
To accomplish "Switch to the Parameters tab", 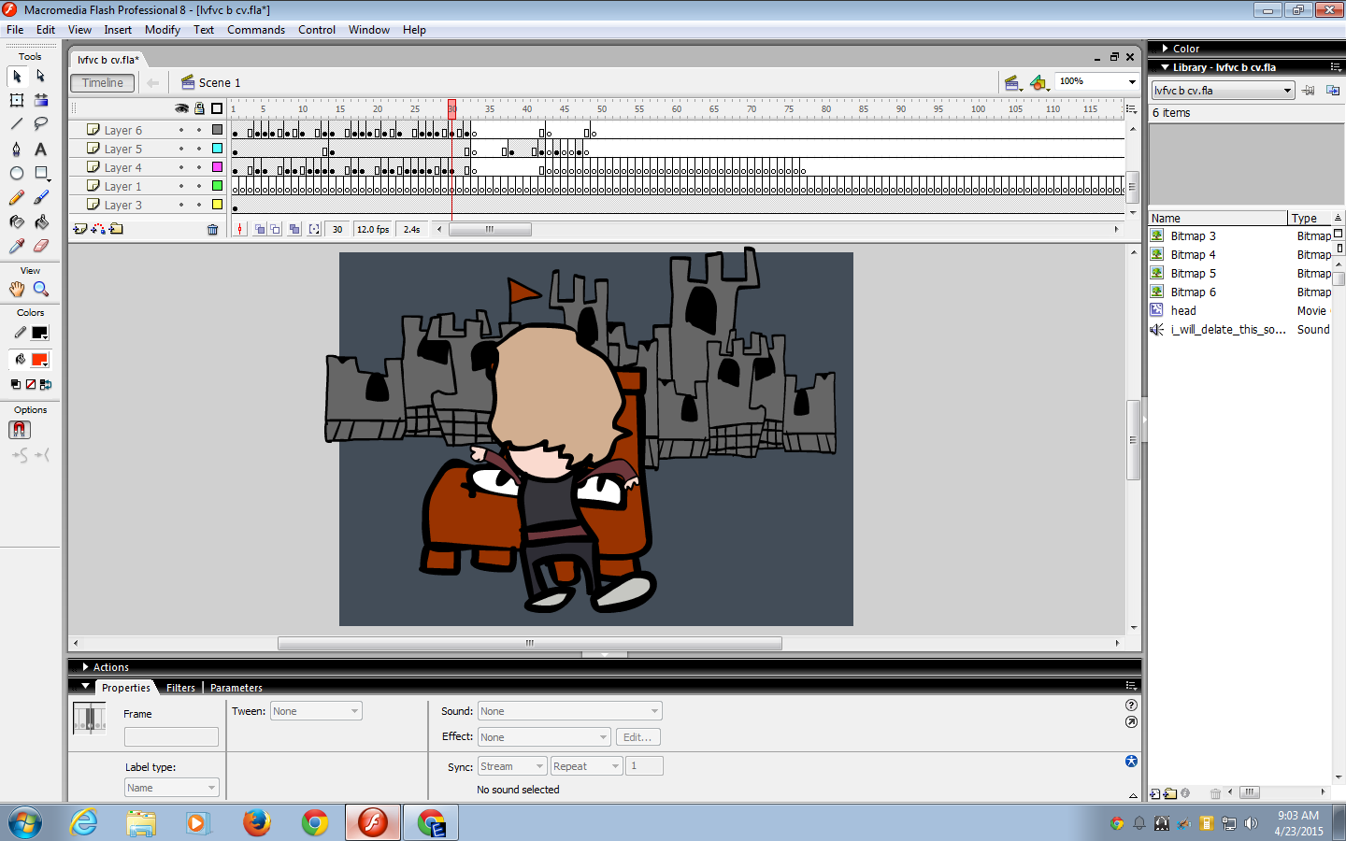I will (x=236, y=688).
